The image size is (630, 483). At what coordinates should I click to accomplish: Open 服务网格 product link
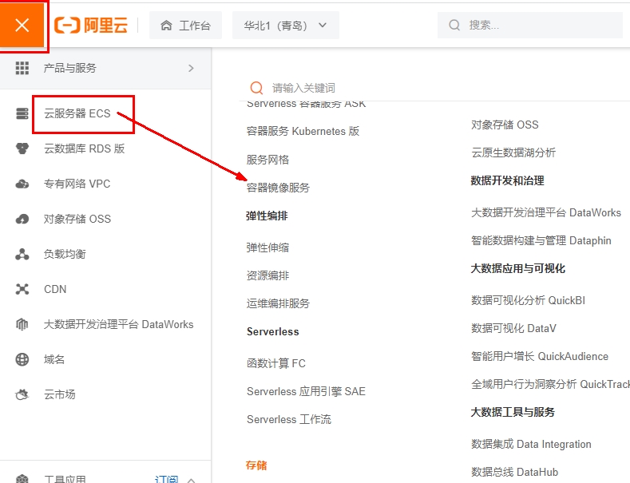267,160
